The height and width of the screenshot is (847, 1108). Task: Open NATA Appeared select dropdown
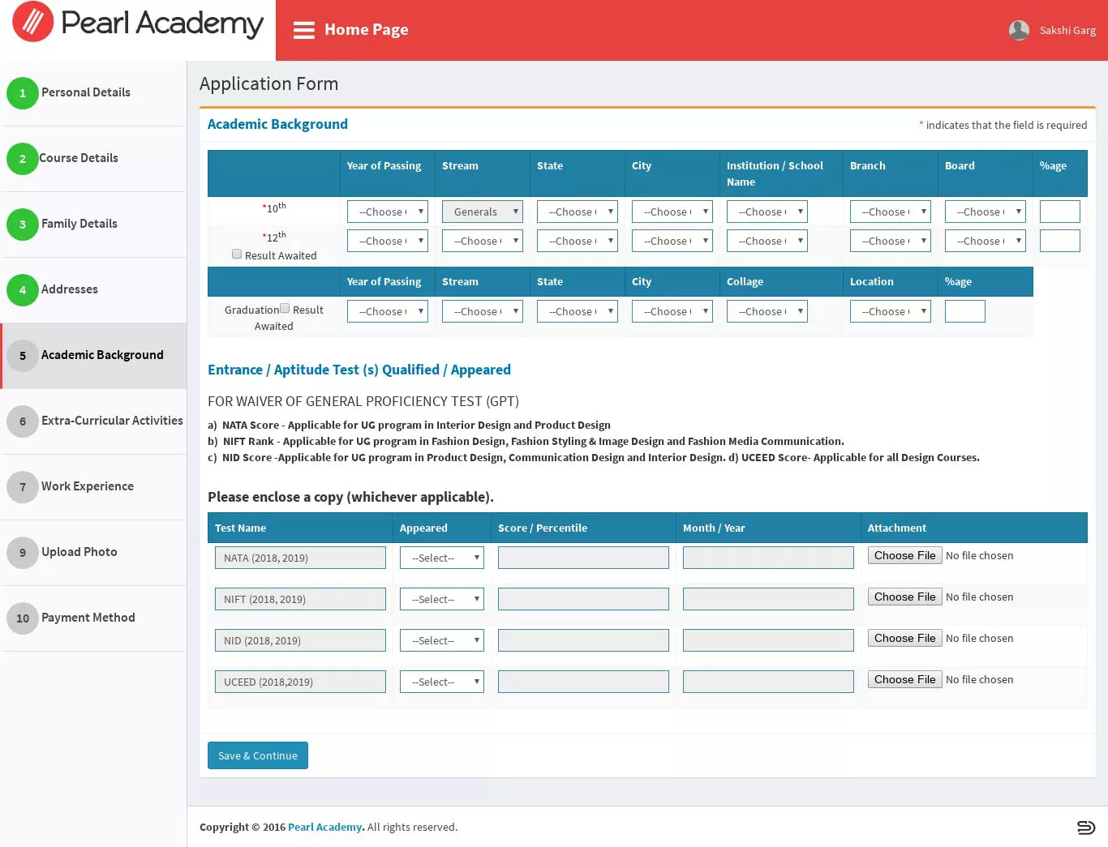tap(442, 558)
